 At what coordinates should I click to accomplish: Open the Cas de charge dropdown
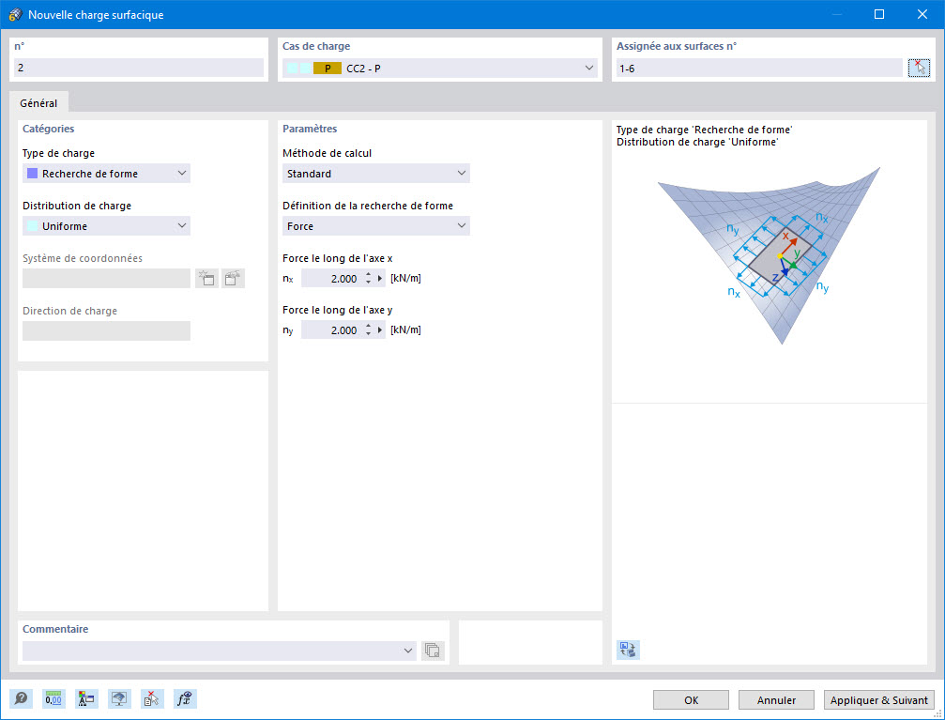(x=440, y=69)
